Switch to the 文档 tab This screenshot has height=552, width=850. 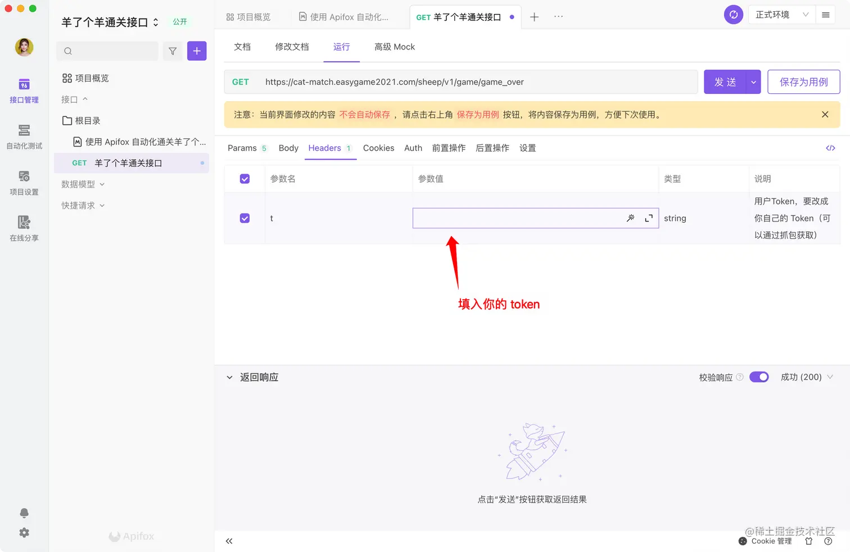pyautogui.click(x=242, y=47)
